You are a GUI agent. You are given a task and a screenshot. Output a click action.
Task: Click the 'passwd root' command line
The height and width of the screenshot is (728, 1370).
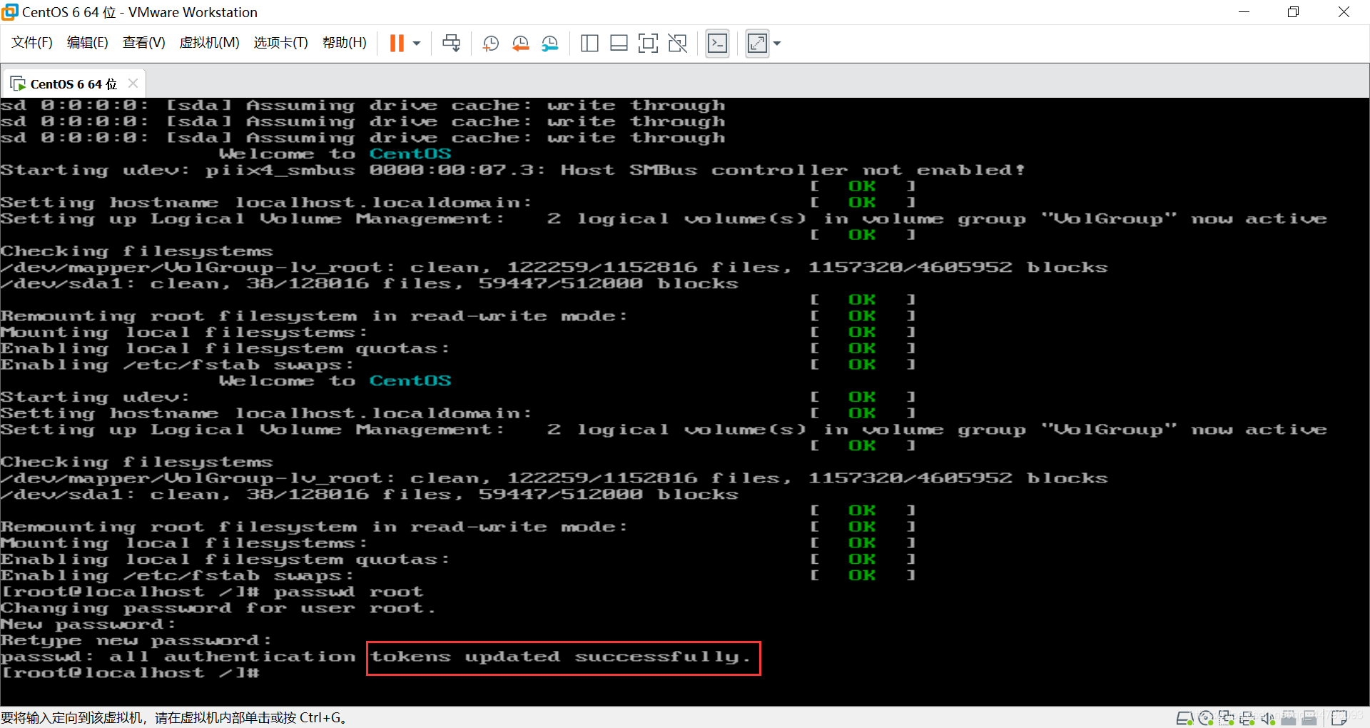[x=212, y=592]
